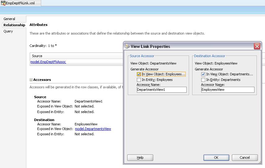Image resolution: width=265 pixels, height=168 pixels.
Task: Click the Cancel button
Action: (245, 157)
